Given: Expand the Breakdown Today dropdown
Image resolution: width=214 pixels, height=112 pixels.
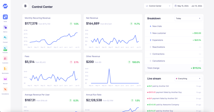Looking at the screenshot, I should (x=188, y=18).
